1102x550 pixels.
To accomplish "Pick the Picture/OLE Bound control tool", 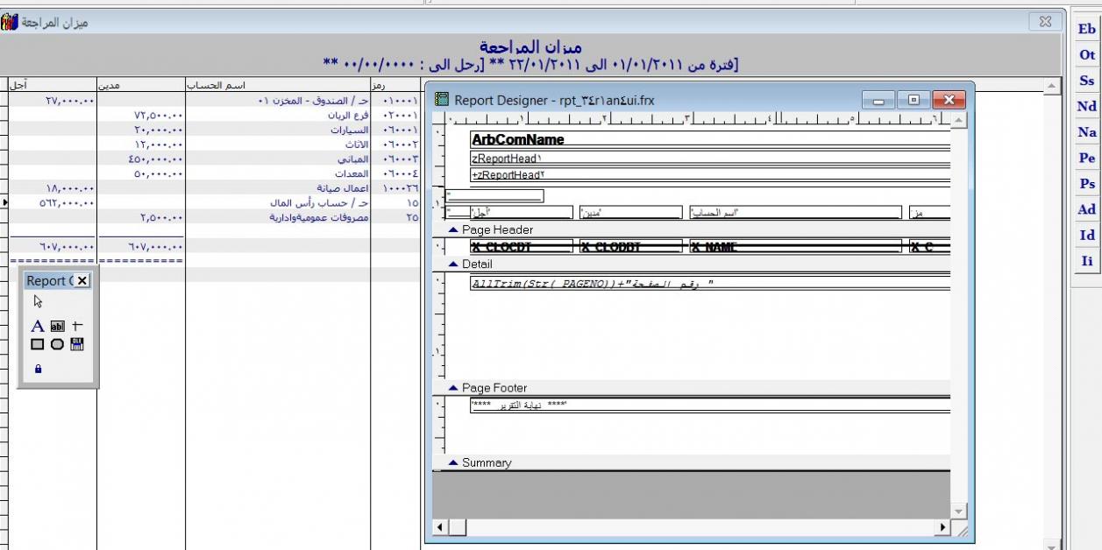I will click(77, 344).
